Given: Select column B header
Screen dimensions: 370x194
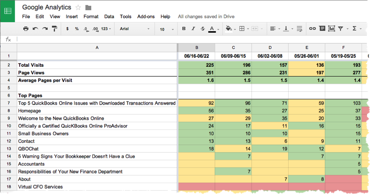Looking at the screenshot, I should pos(197,48).
